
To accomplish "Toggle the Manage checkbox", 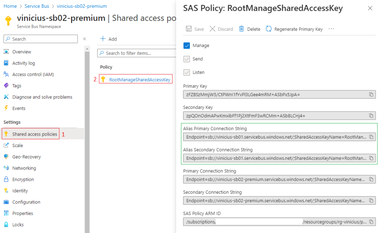I will (x=187, y=46).
